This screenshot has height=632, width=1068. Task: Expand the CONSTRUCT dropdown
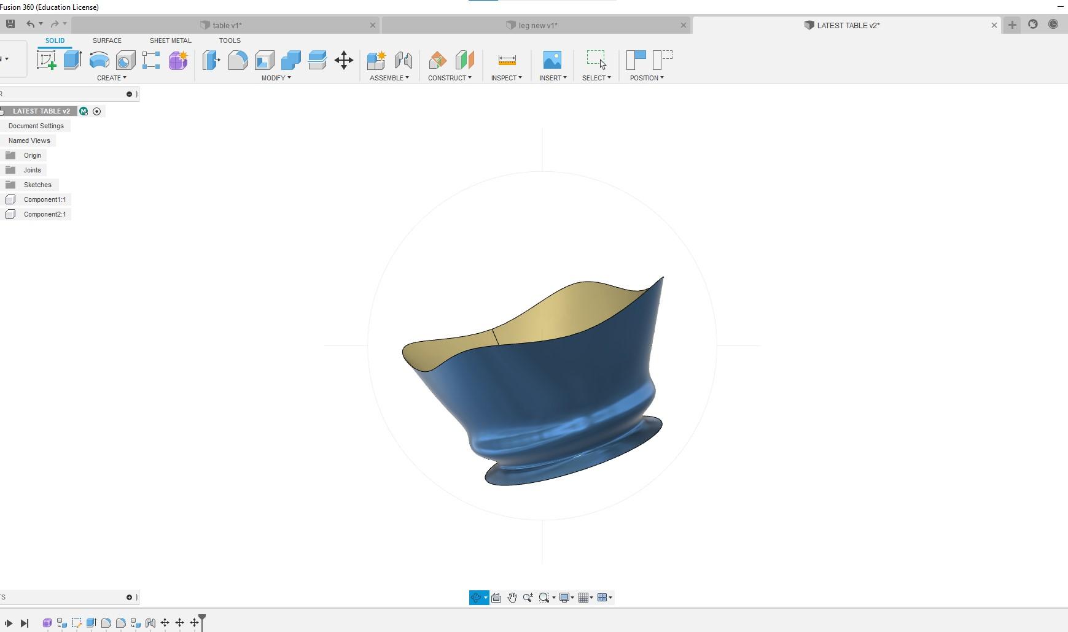click(x=450, y=78)
